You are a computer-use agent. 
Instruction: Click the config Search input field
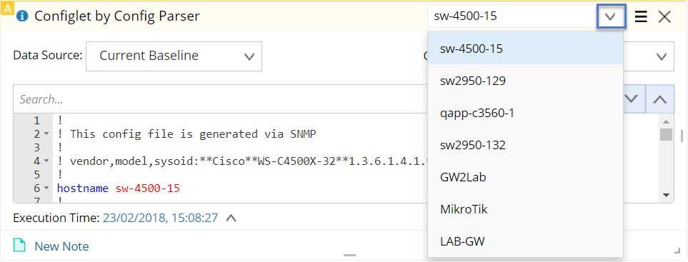[220, 99]
